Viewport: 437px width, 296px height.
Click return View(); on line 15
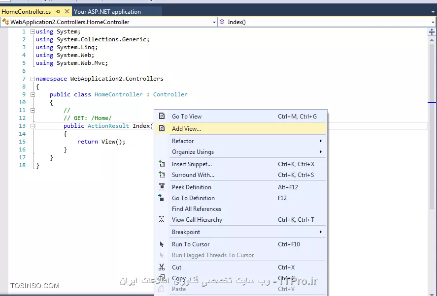coord(101,142)
